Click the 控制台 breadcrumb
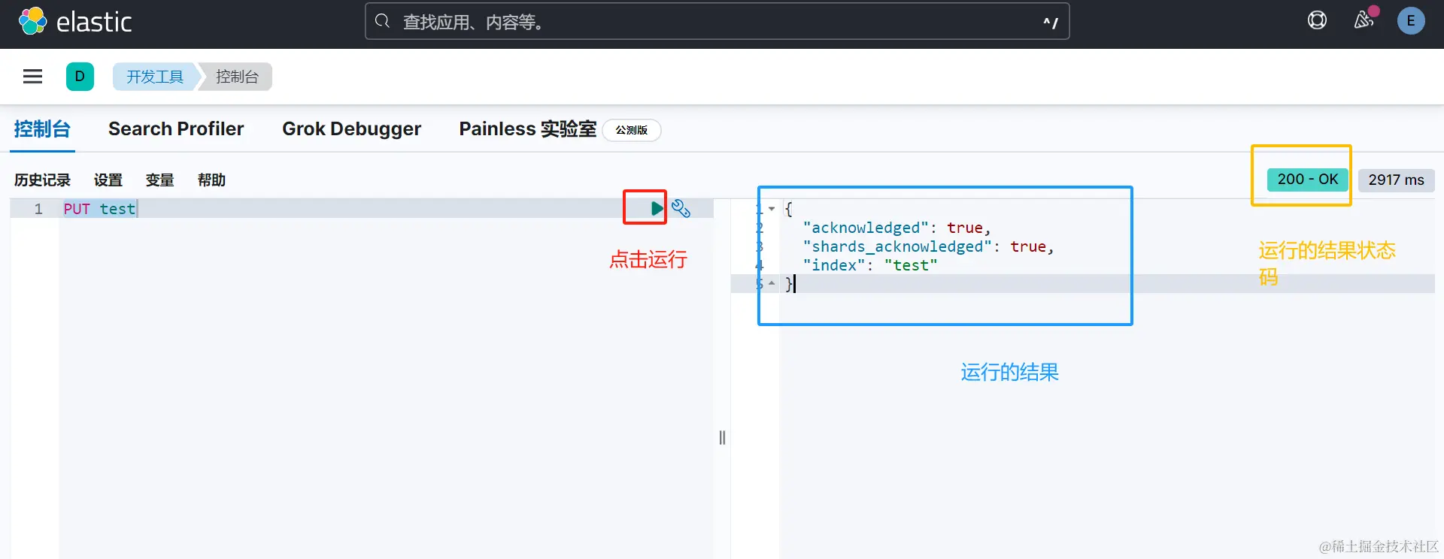1444x559 pixels. pyautogui.click(x=237, y=77)
